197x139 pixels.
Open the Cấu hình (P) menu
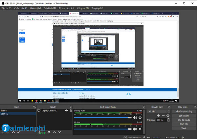(50, 8)
